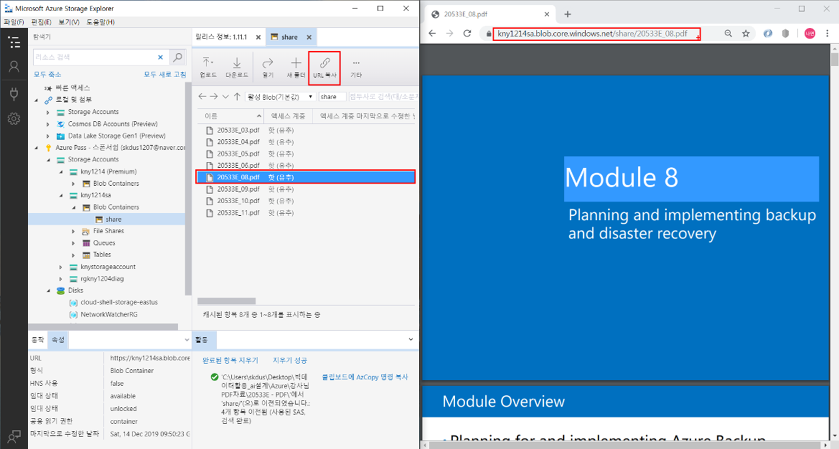
Task: Click the magnifier search button in explorer
Action: [177, 57]
